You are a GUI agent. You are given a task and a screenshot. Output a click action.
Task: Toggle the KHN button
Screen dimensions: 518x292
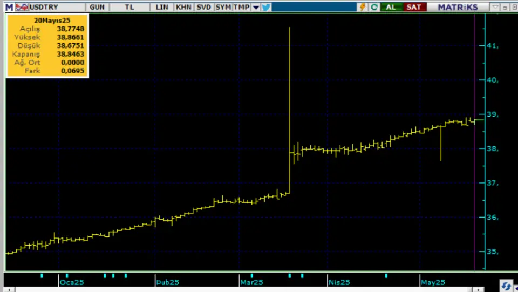tap(183, 7)
